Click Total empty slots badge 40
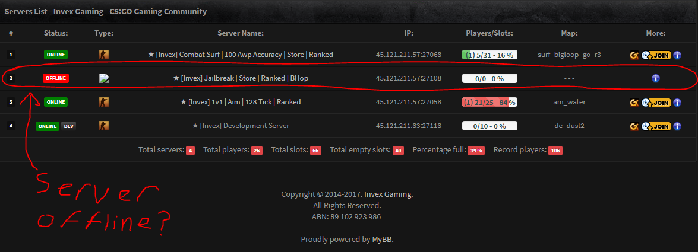This screenshot has height=252, width=698. pos(399,151)
